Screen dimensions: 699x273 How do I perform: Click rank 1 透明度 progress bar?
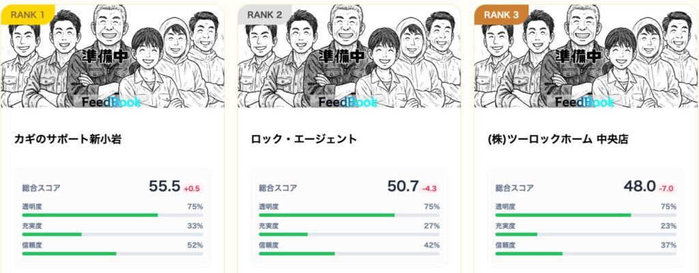coord(113,215)
